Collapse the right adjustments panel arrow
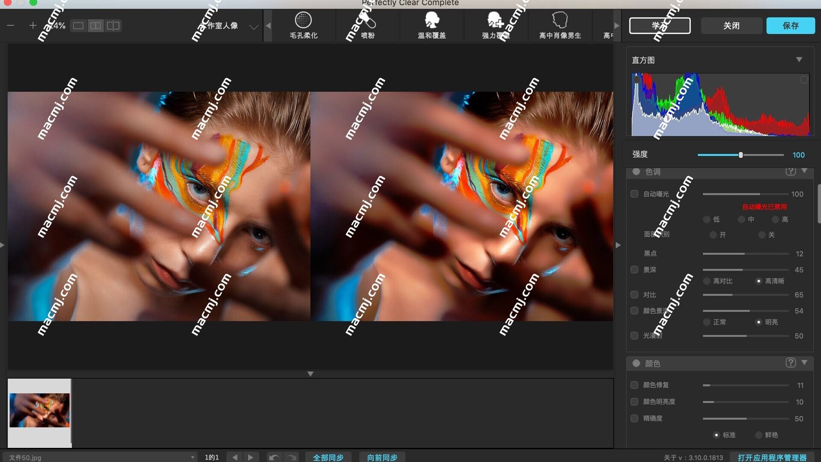The width and height of the screenshot is (821, 462). pyautogui.click(x=618, y=245)
